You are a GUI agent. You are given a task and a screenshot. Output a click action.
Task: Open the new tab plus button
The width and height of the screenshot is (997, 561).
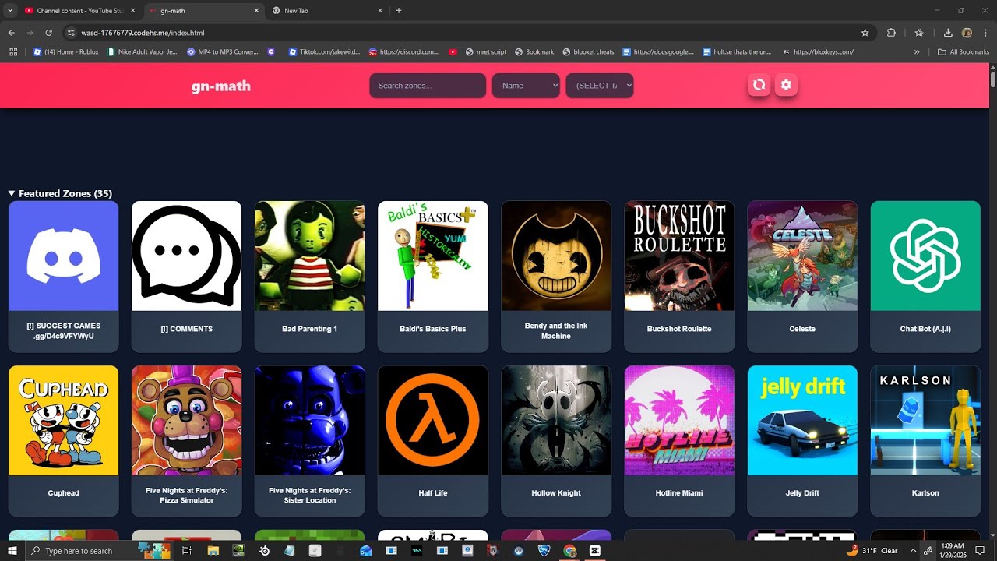pyautogui.click(x=399, y=11)
